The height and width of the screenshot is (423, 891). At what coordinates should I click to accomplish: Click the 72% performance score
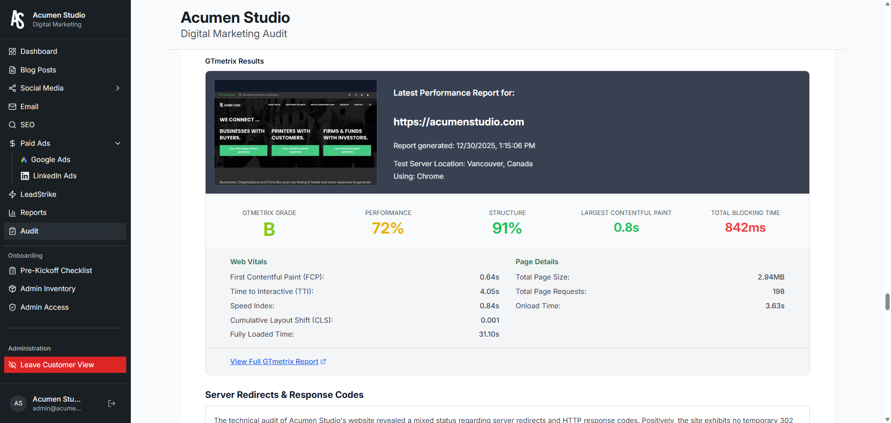tap(388, 228)
